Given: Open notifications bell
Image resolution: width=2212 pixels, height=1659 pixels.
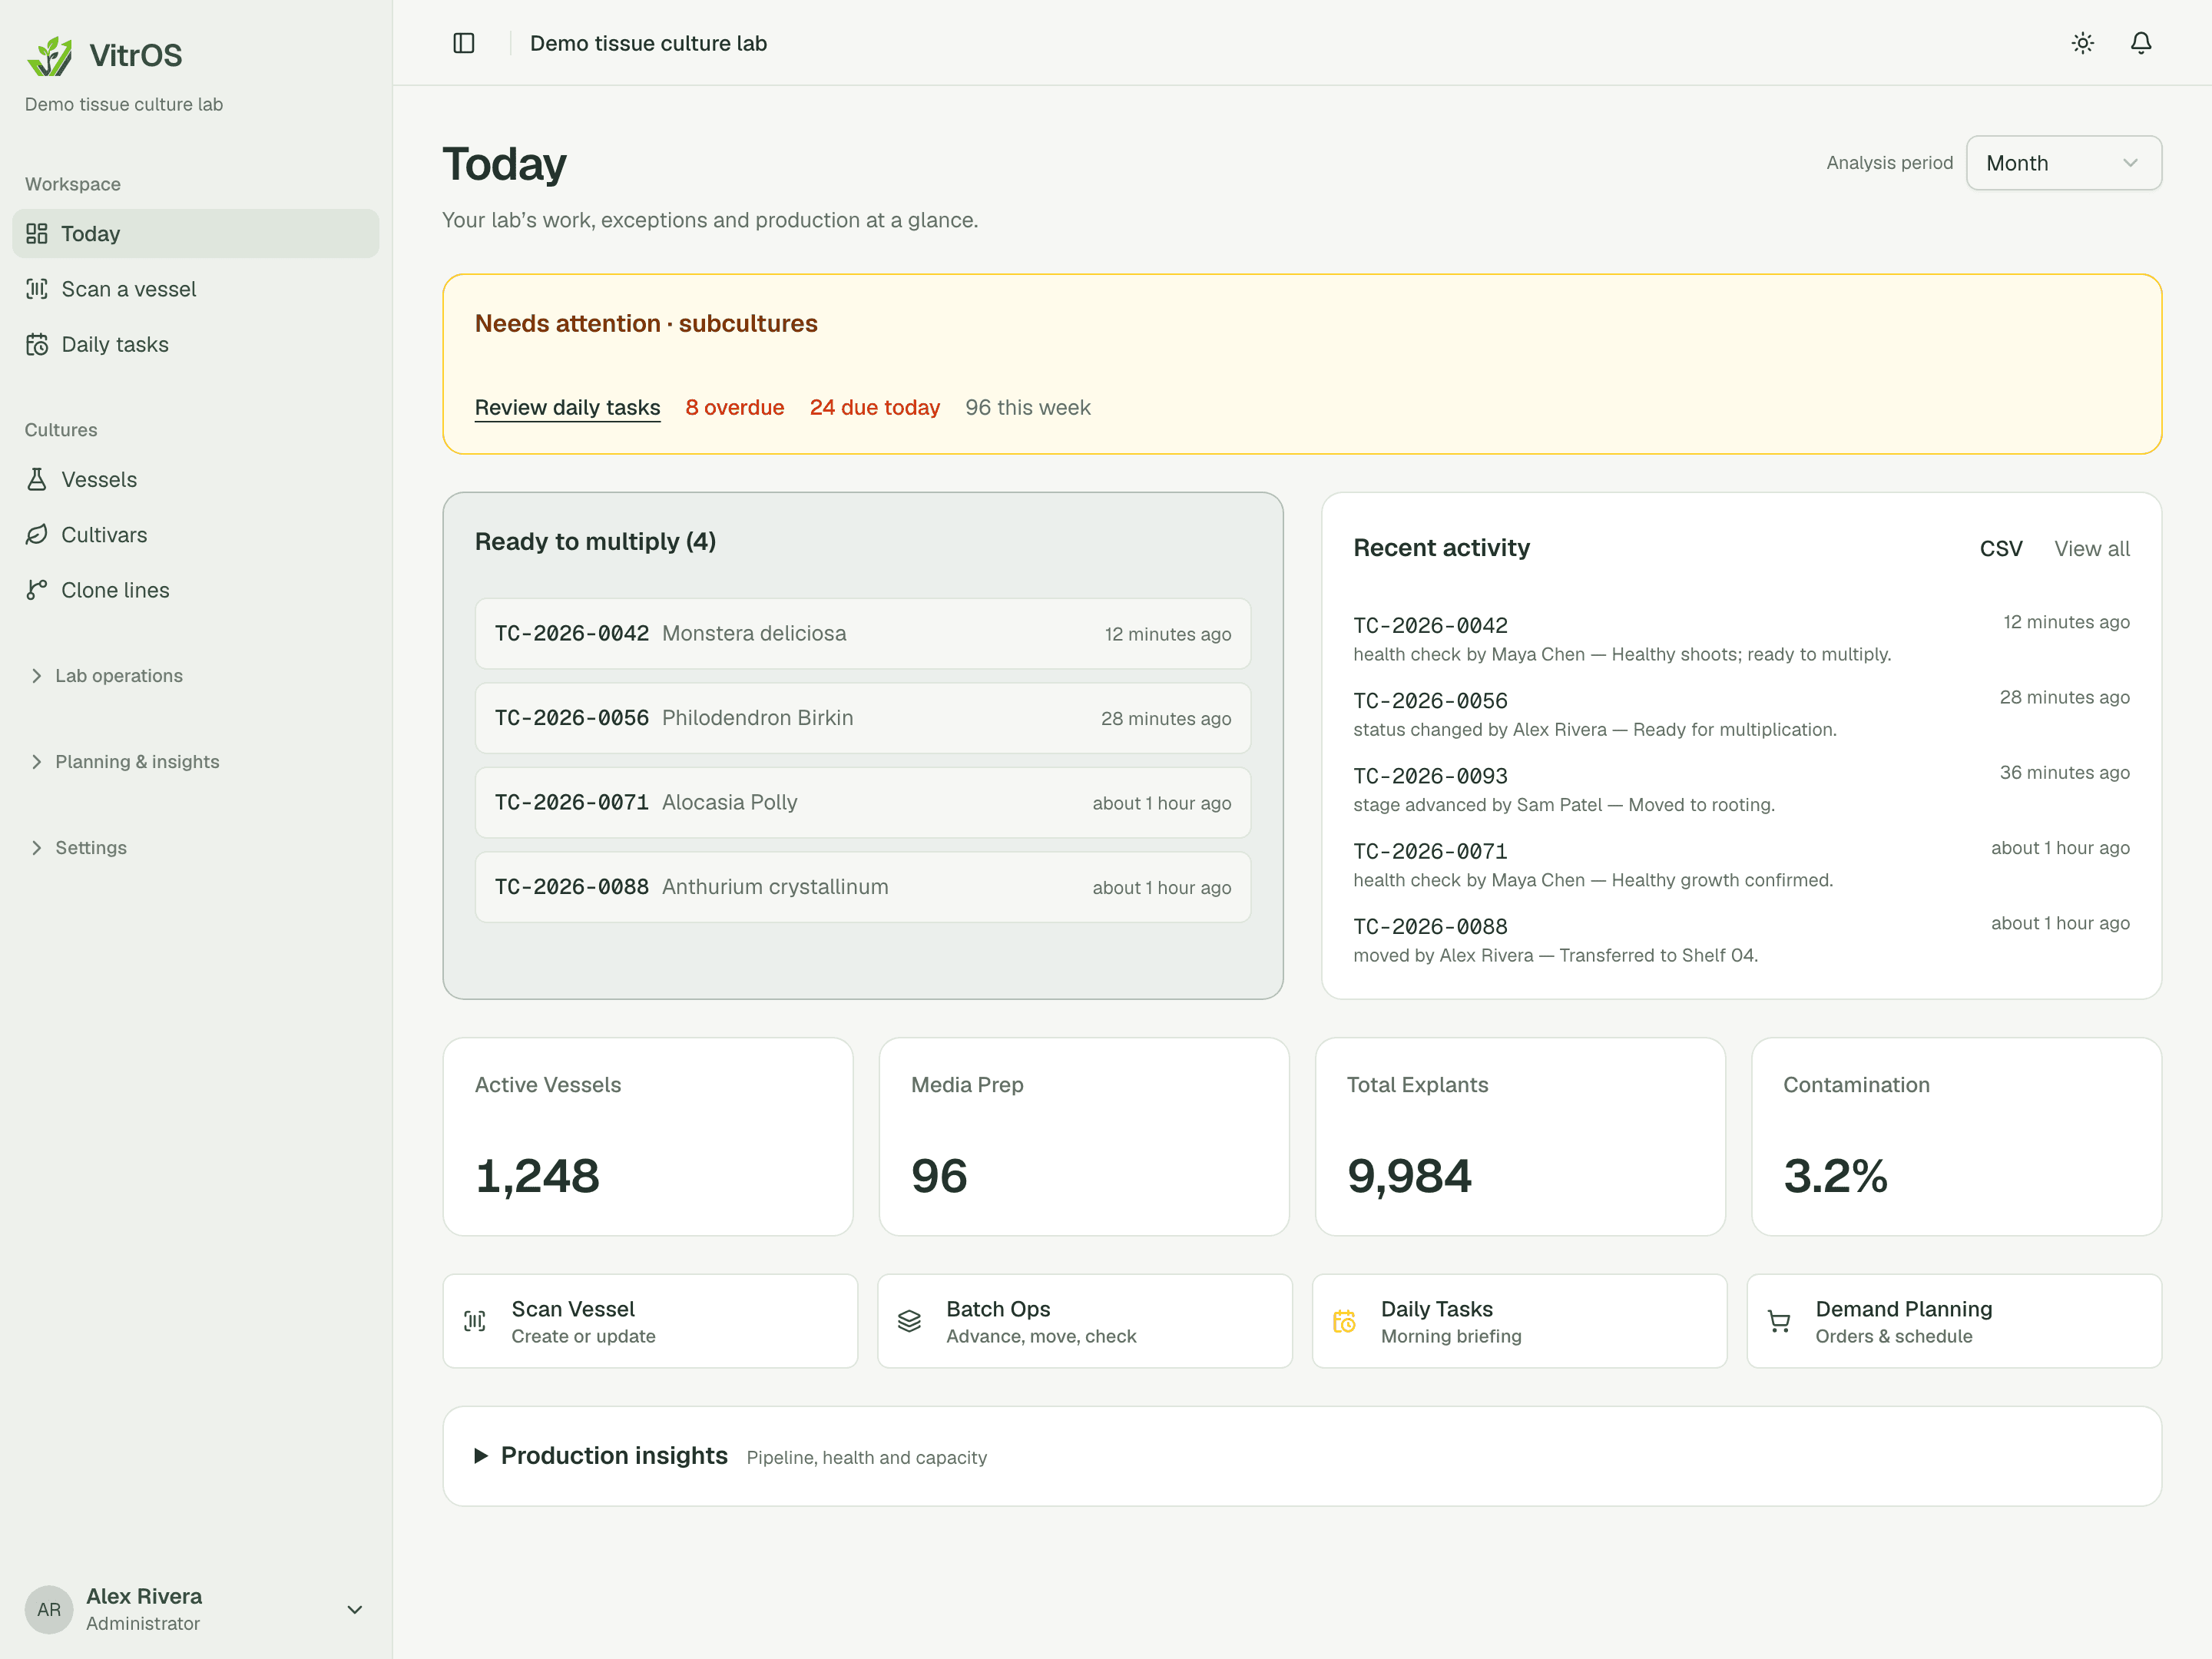Looking at the screenshot, I should [x=2141, y=43].
